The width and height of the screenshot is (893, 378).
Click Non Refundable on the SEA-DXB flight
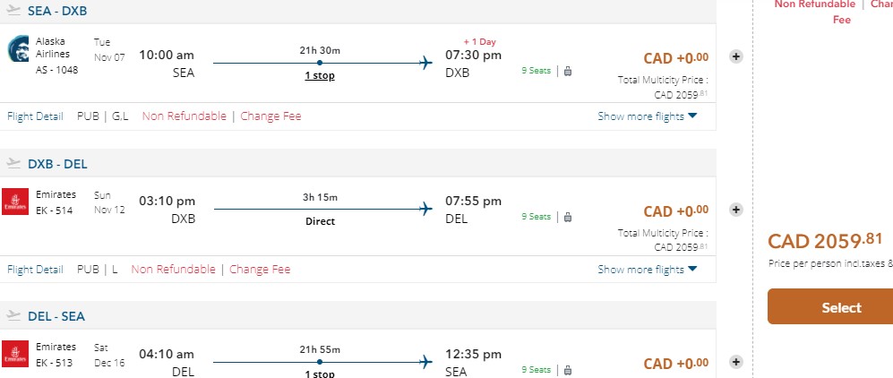coord(185,116)
